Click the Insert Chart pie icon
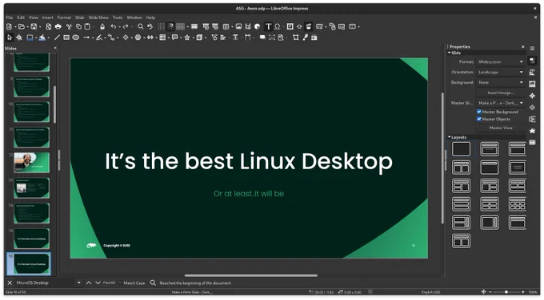This screenshot has height=300, width=544. coord(257,26)
